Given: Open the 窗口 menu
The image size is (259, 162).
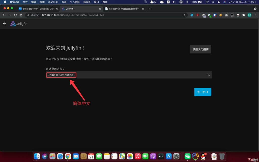Looking at the screenshot, I should pos(96,2).
